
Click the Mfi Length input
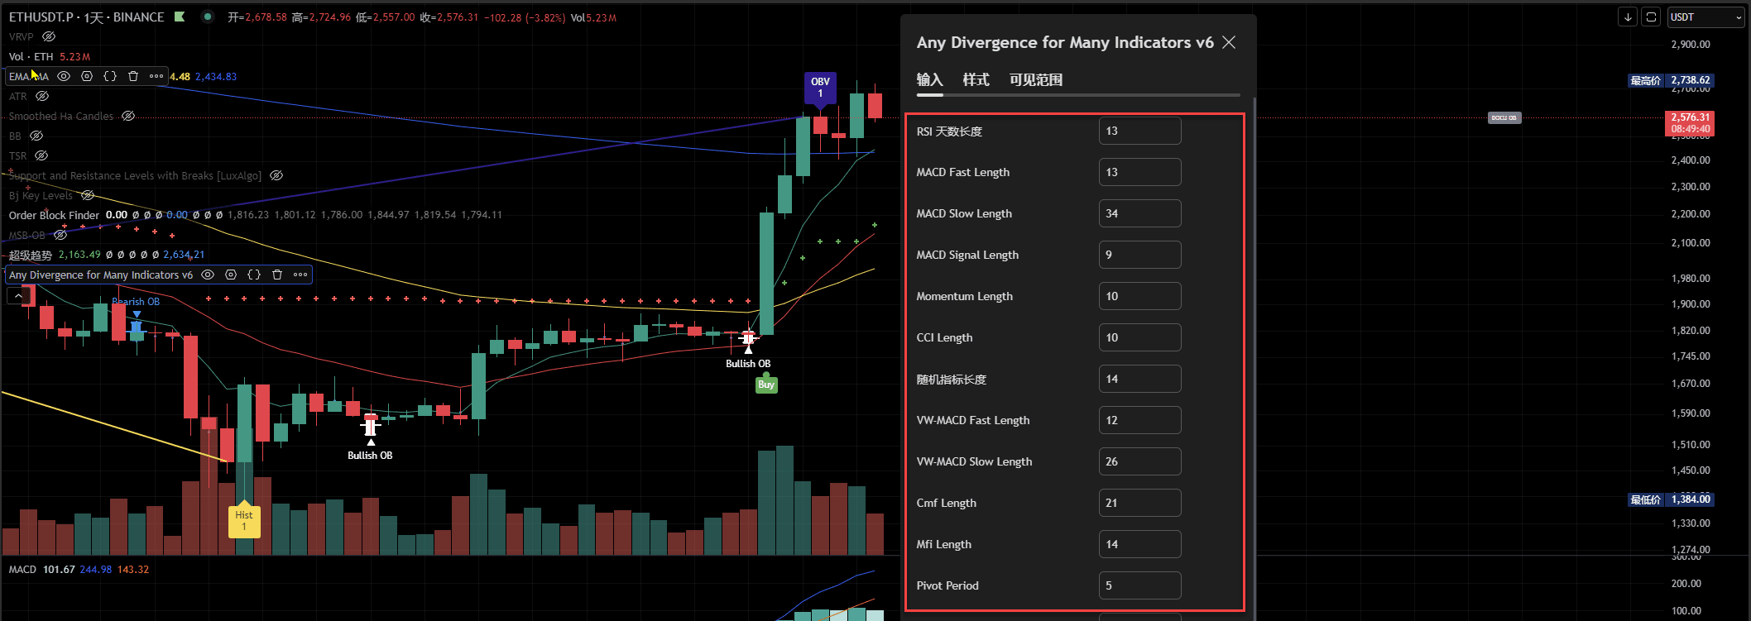pos(1139,544)
